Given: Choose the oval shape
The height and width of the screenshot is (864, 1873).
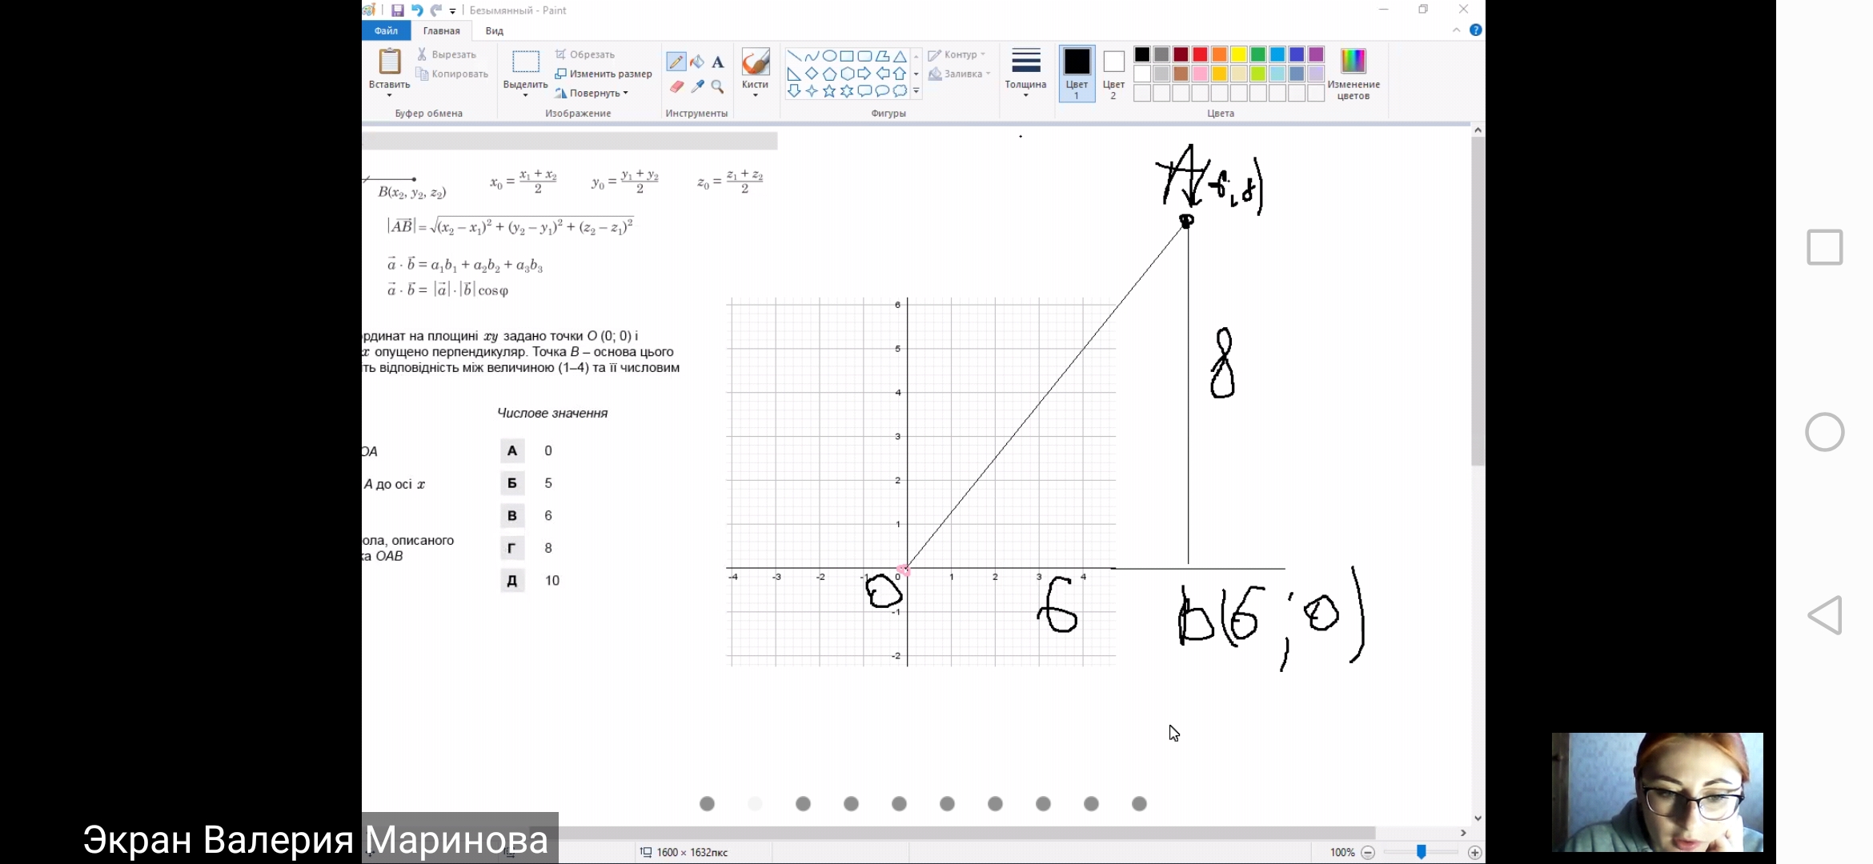Looking at the screenshot, I should coord(830,56).
